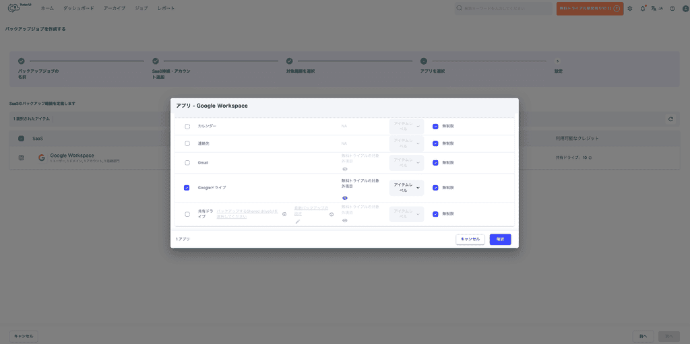The width and height of the screenshot is (690, 344).
Task: Open アイテムレベル dropdown in カレンダー row
Action: point(406,127)
